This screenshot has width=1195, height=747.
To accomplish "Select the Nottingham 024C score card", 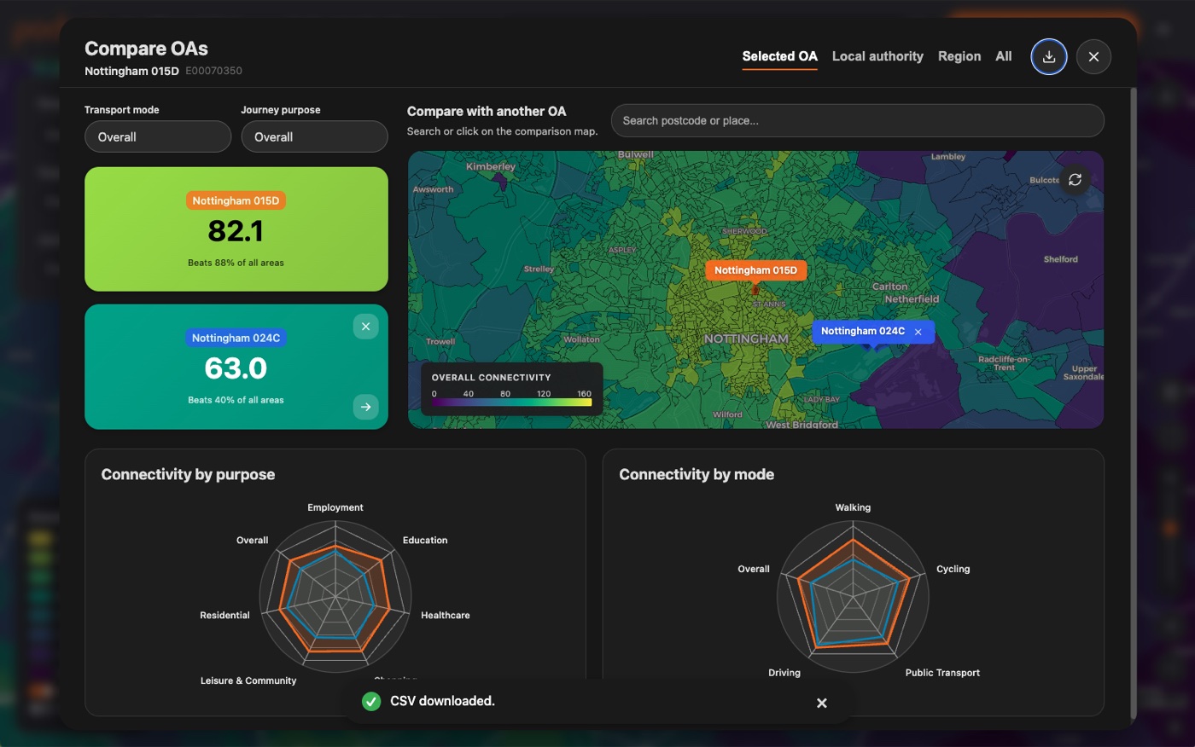I will click(236, 367).
